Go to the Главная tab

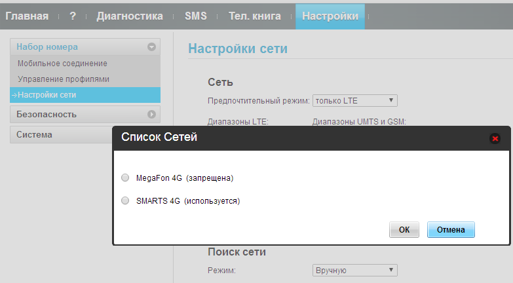[x=27, y=16]
